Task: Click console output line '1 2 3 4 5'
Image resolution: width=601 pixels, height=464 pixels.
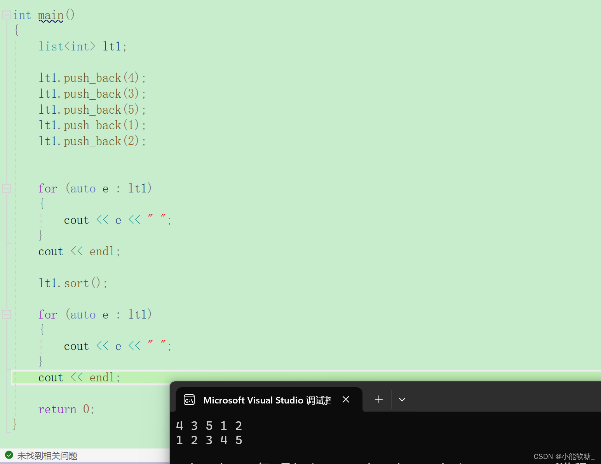Action: (x=209, y=440)
